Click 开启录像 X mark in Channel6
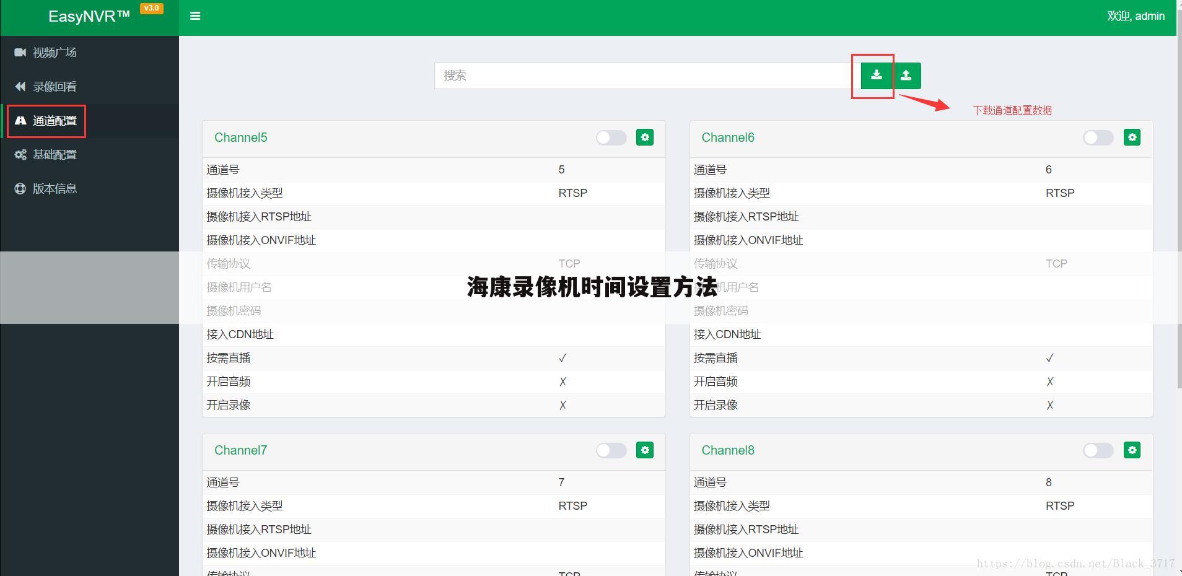Image resolution: width=1182 pixels, height=576 pixels. point(1049,405)
